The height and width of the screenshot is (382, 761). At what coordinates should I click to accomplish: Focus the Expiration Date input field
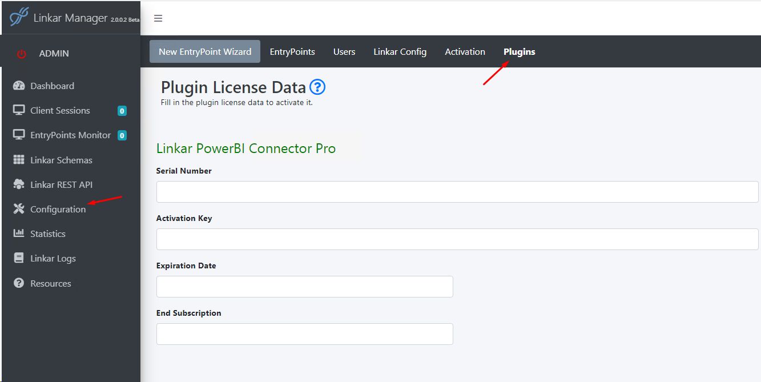point(305,287)
